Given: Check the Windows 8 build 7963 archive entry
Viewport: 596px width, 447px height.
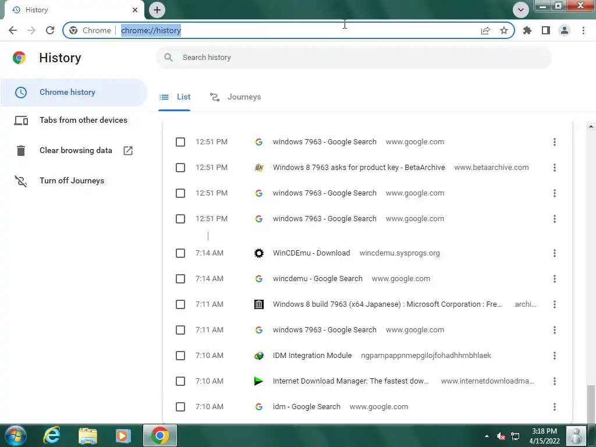Looking at the screenshot, I should point(180,304).
